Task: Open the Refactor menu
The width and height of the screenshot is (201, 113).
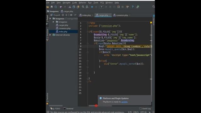Action: pyautogui.click(x=82, y=3)
